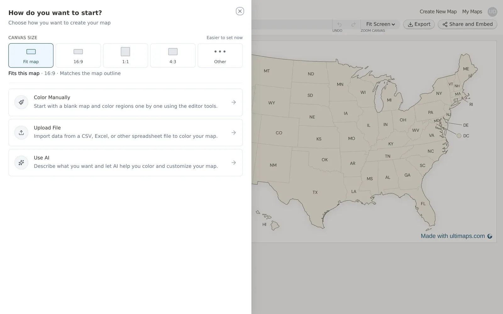Click 'Matches the map outline' description text
Screen dimensions: 503x314
(90, 73)
